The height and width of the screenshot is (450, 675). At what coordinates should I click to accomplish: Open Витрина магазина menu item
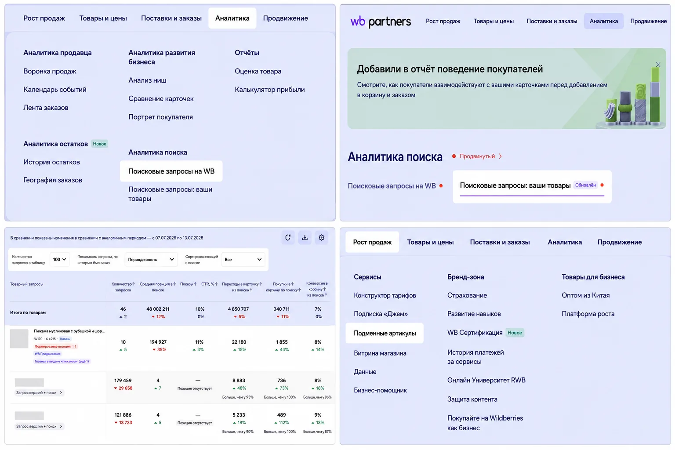pos(380,353)
